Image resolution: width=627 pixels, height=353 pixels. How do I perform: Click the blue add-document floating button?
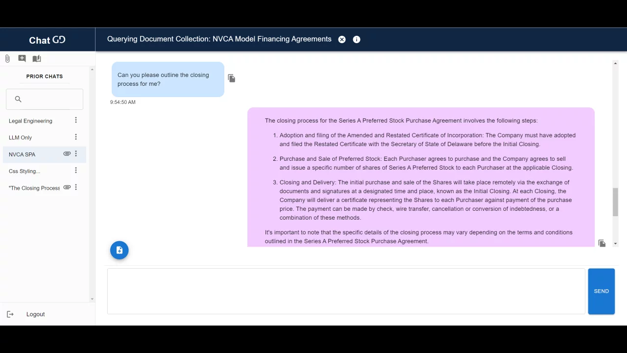(x=120, y=251)
